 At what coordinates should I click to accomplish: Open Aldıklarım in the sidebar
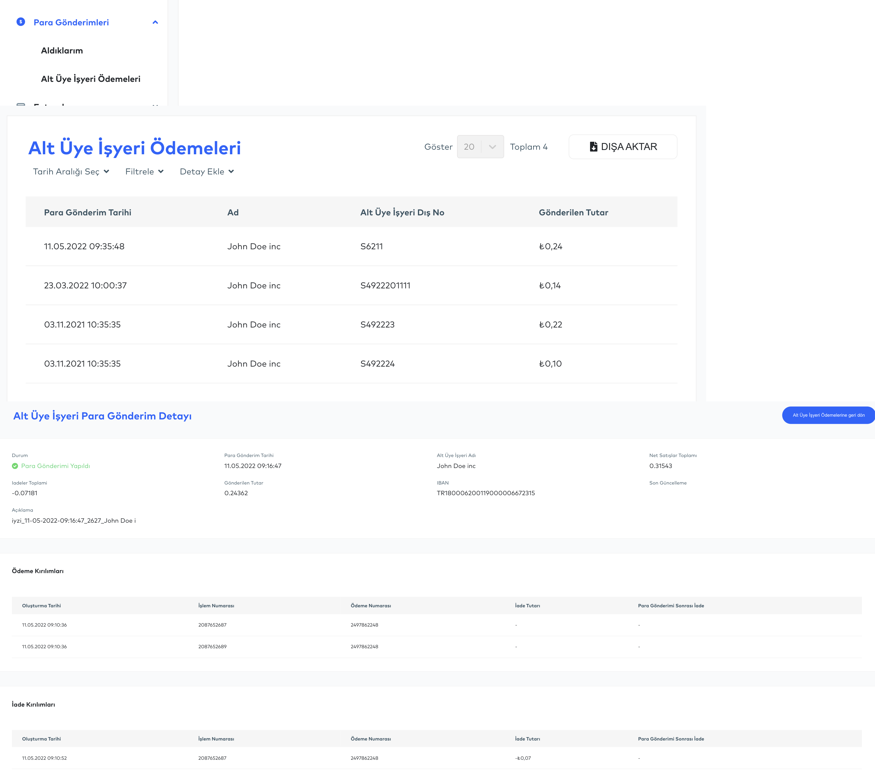click(x=62, y=50)
